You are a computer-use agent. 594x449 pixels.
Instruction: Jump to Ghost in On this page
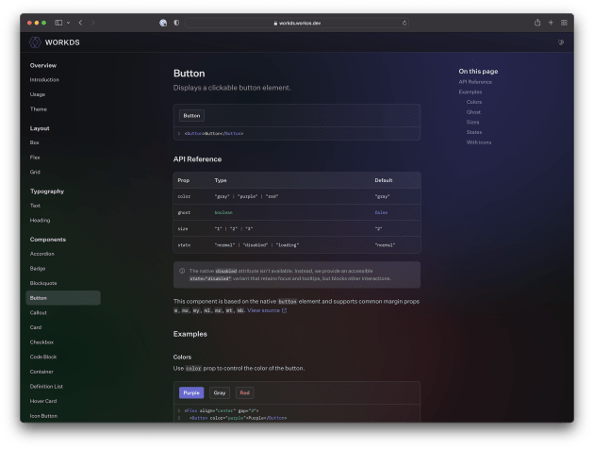click(473, 112)
